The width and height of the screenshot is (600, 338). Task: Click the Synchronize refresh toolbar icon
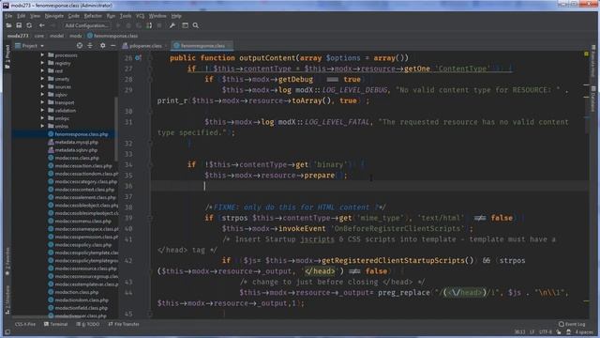pos(29,25)
